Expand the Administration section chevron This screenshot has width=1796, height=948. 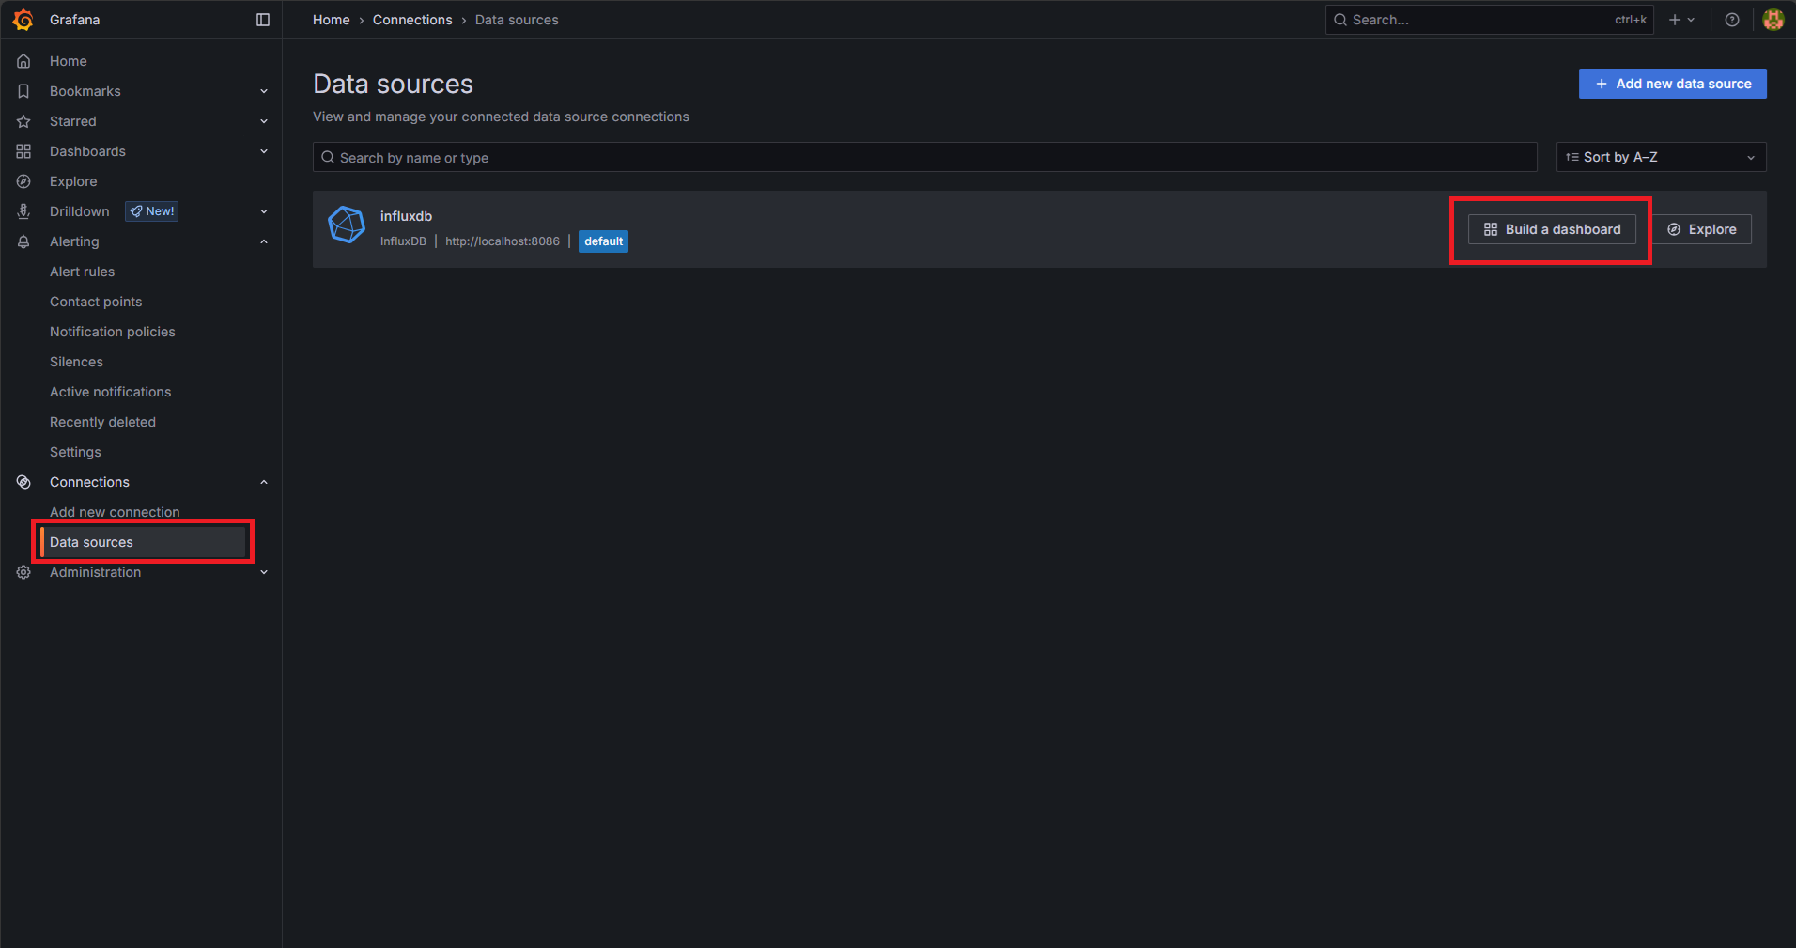pyautogui.click(x=264, y=572)
